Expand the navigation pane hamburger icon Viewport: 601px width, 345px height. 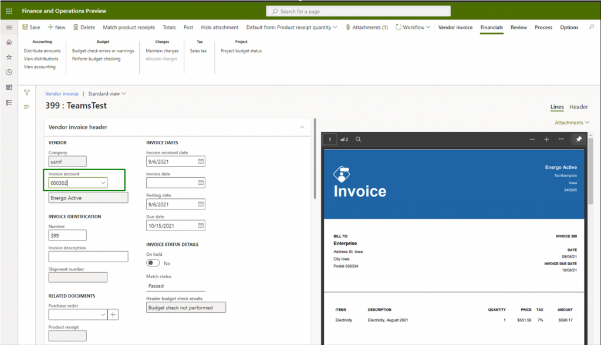[x=9, y=27]
